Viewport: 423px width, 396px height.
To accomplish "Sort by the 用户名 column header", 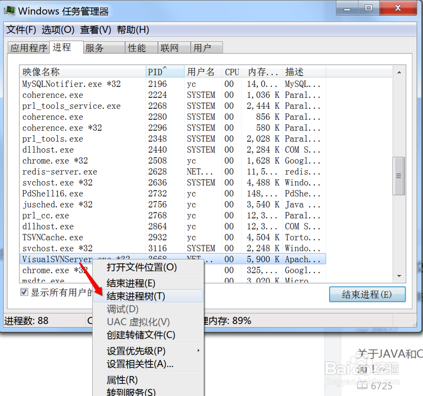I will coord(203,72).
